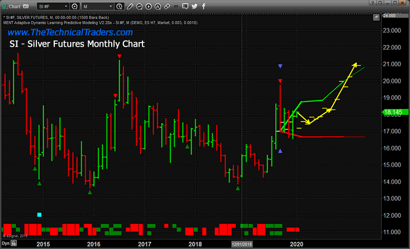This screenshot has height=249, width=410.
Task: Open the alerts circled-A icon
Action: coord(158,7)
